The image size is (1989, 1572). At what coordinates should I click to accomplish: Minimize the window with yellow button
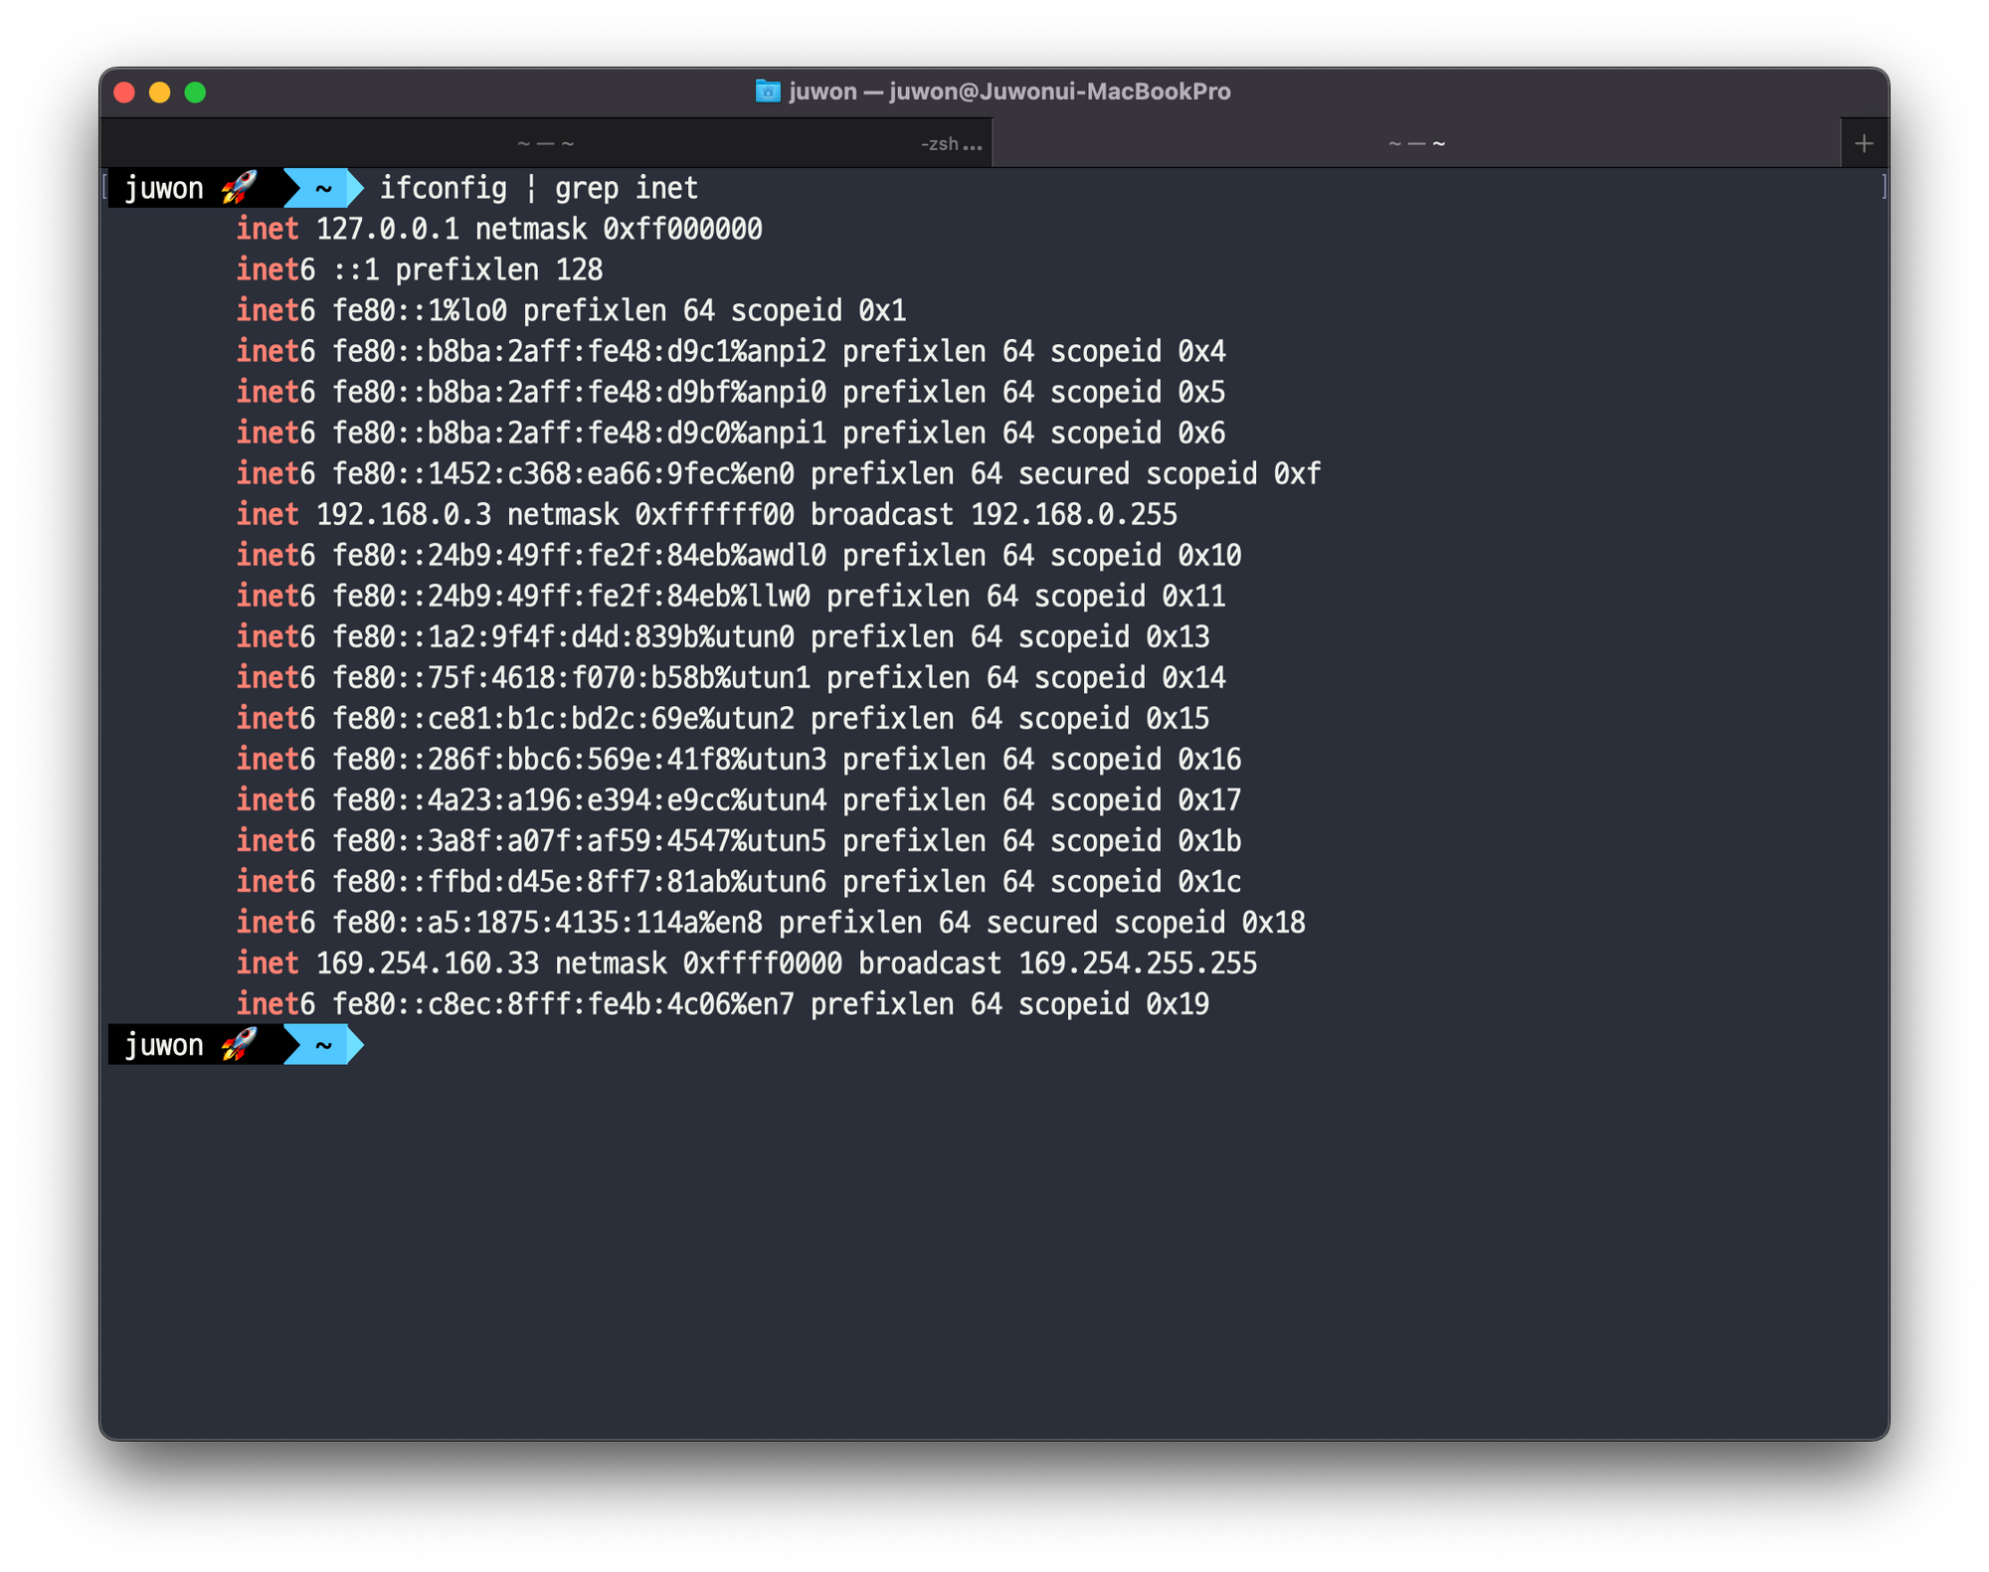point(159,92)
